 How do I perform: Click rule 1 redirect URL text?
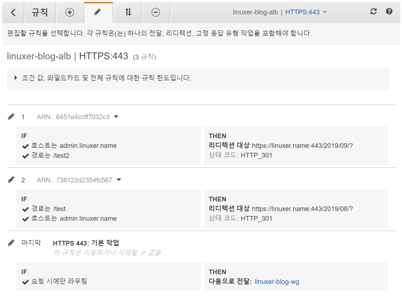click(x=302, y=146)
